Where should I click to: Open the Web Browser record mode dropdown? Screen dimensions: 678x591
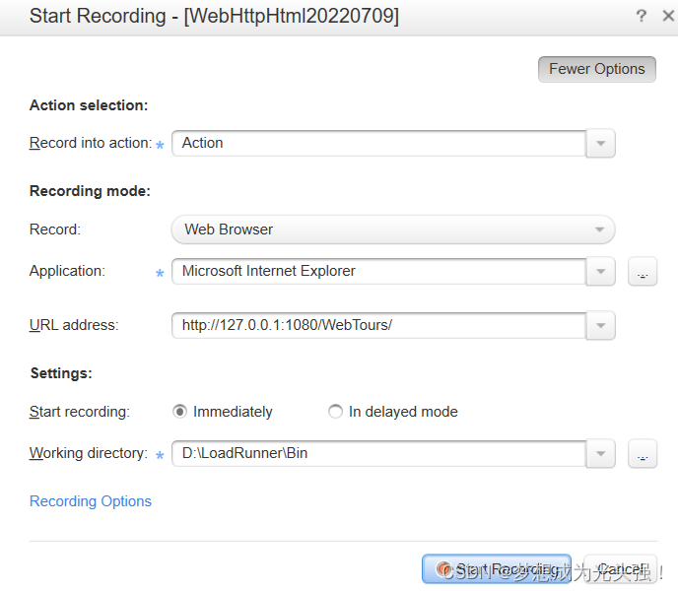[393, 230]
